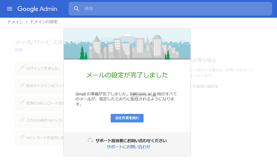The height and width of the screenshot is (164, 277).
Task: Focus the 検索 search field
Action: pos(170,9)
